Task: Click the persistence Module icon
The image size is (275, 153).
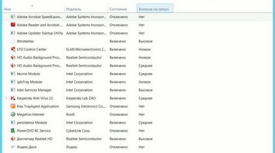Action: (x=13, y=122)
